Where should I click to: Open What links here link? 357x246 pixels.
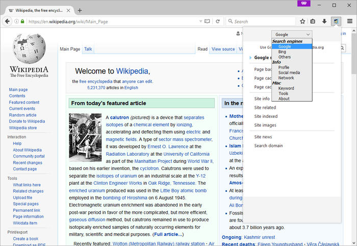point(27,185)
